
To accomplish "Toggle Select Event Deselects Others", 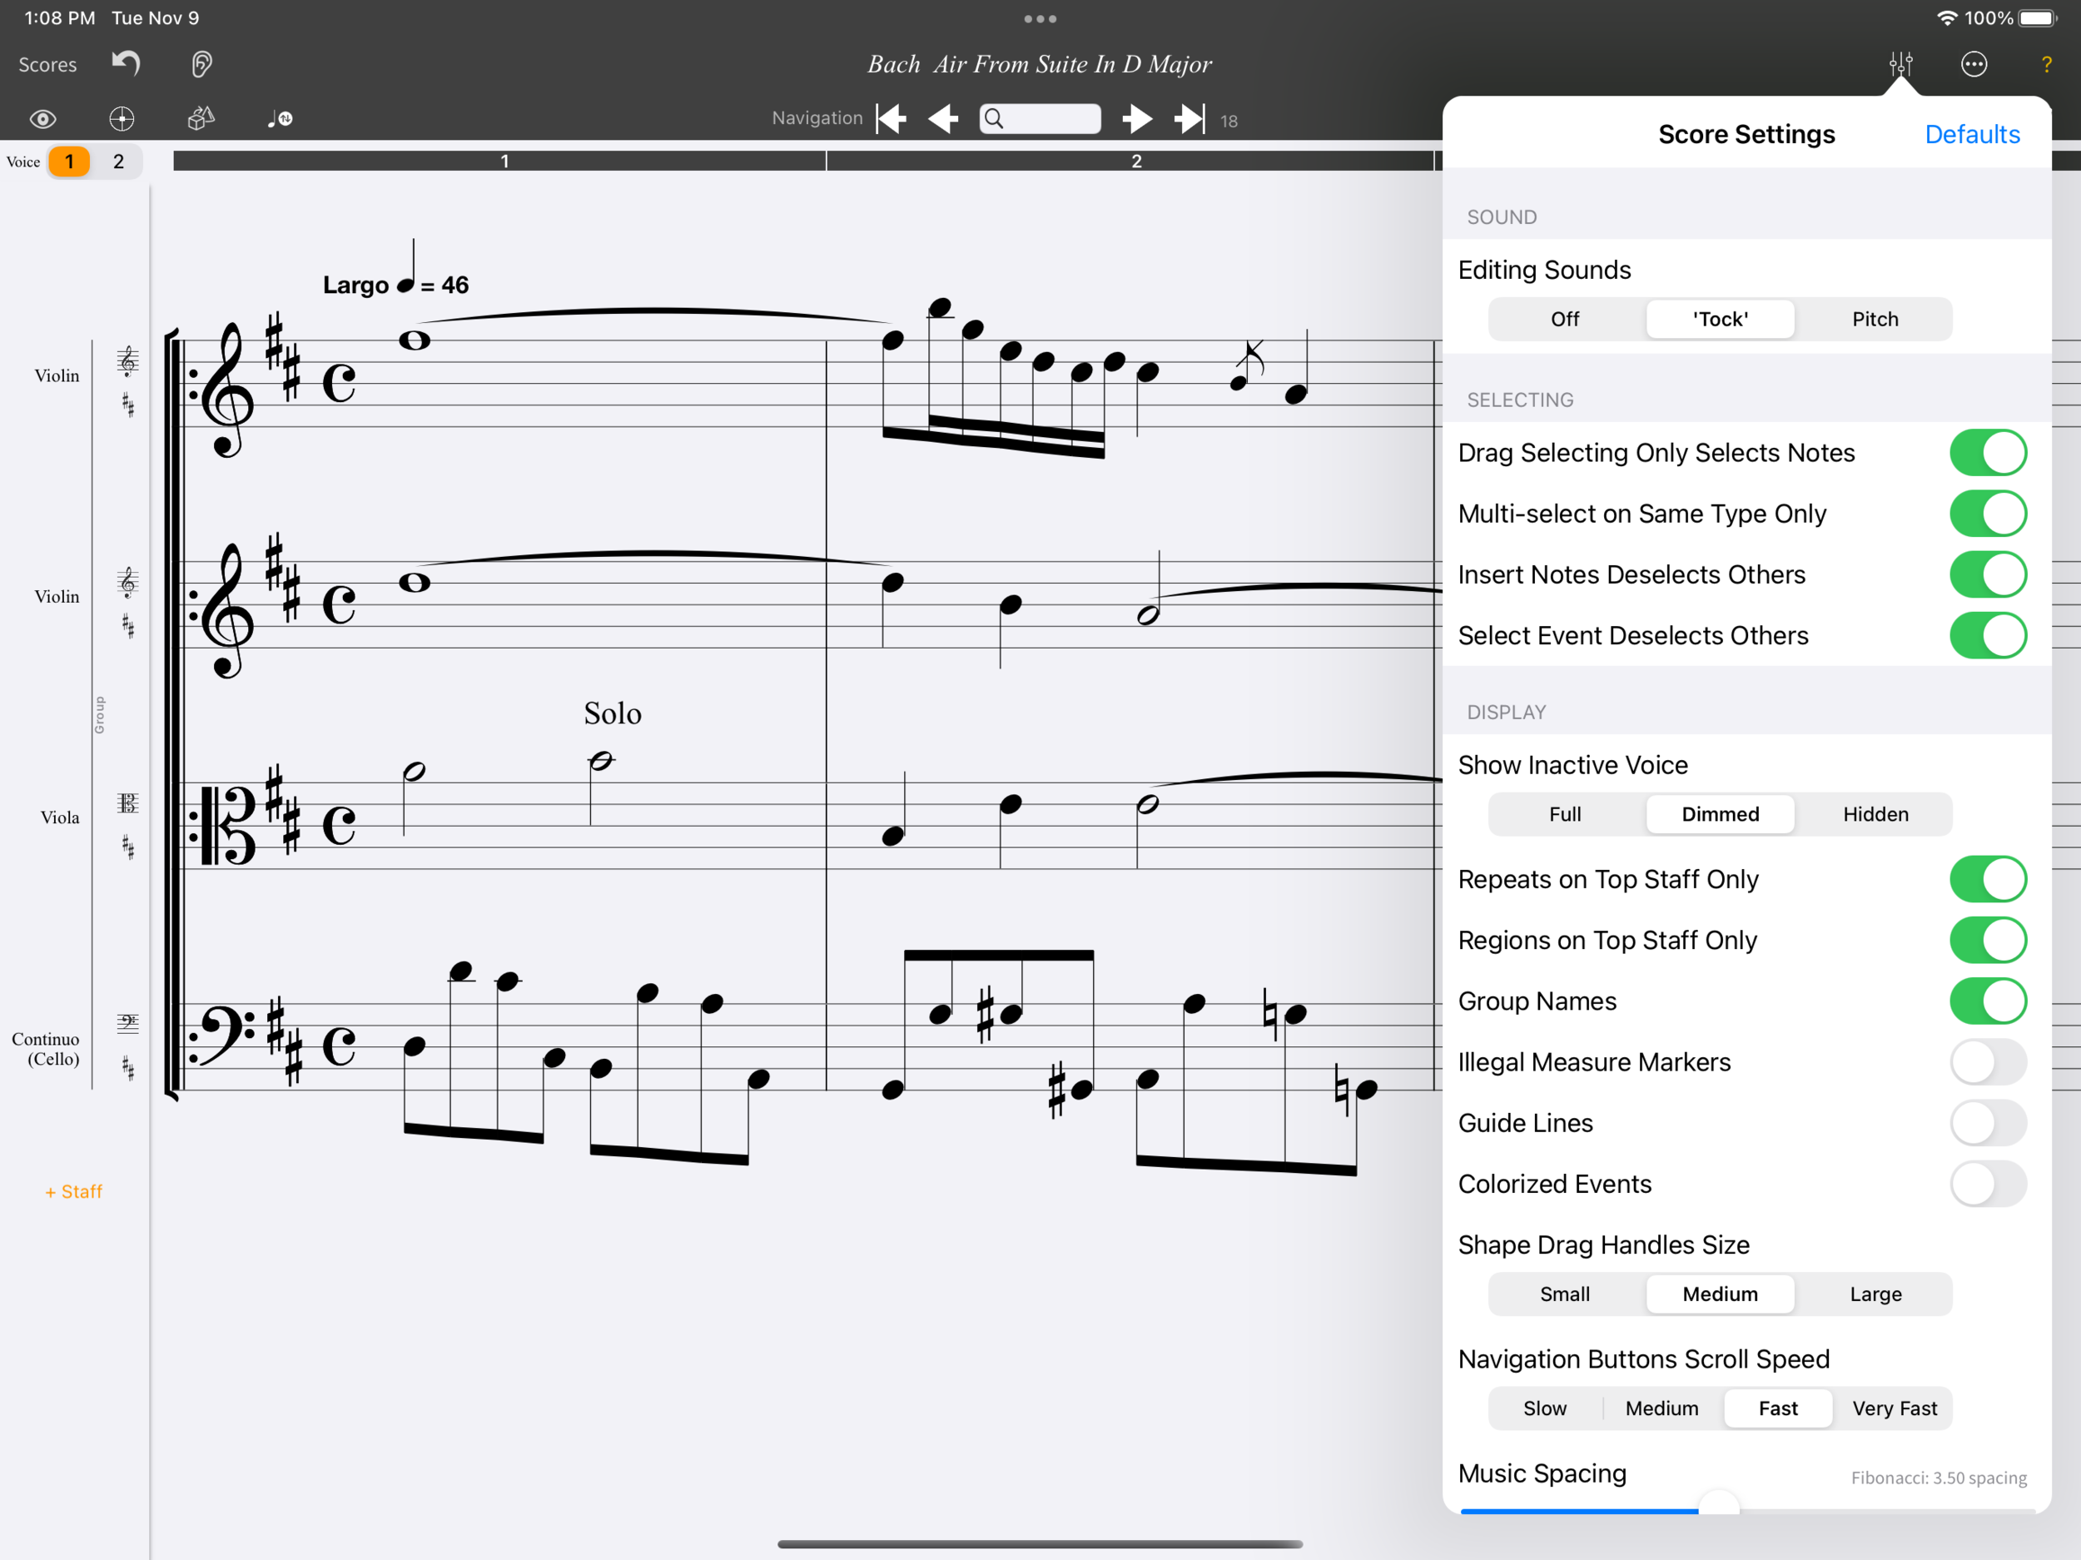I will (x=1988, y=636).
